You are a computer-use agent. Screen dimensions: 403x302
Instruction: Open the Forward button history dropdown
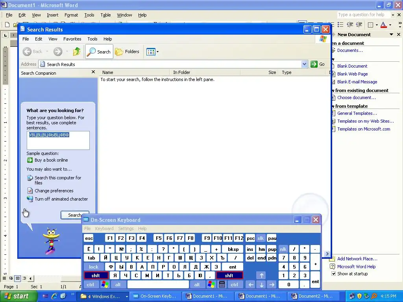point(67,52)
